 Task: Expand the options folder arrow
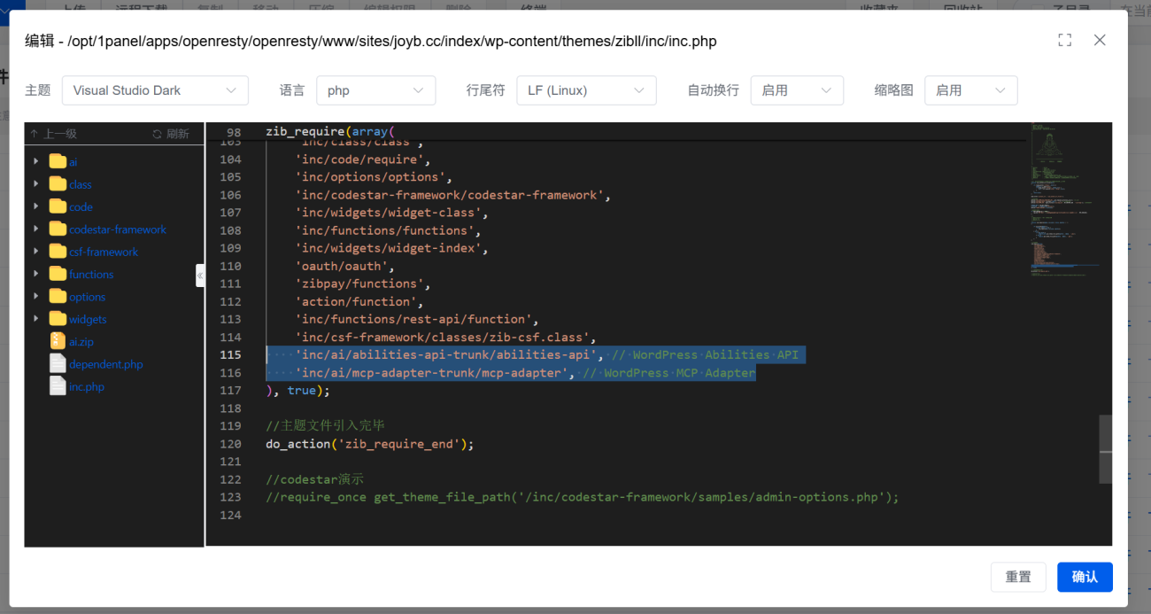(35, 297)
